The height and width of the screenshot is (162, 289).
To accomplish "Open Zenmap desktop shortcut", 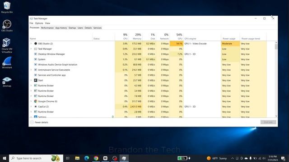I will 7,82.
